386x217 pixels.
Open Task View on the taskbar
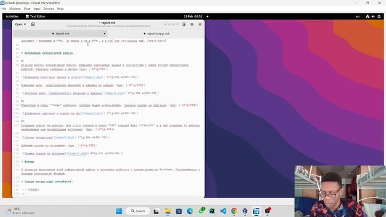click(156, 211)
